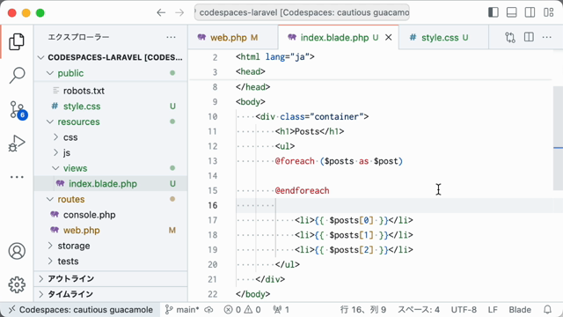
Task: Toggle the secondary side bar
Action: coord(530,12)
